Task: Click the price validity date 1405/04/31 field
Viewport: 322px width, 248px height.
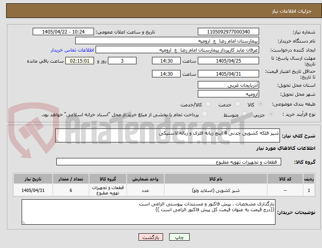Action: point(228,74)
